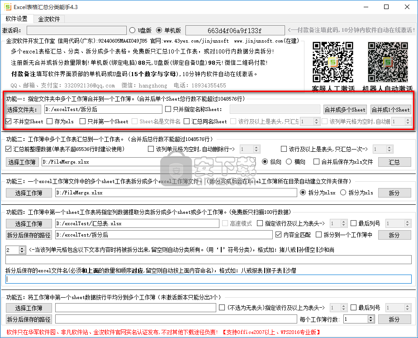Select 拆分为xlsx radio option
The width and height of the screenshot is (418, 338).
318,193
